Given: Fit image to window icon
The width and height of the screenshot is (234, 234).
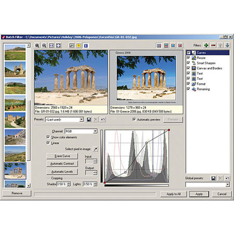Looking at the screenshot, I should [58, 45].
